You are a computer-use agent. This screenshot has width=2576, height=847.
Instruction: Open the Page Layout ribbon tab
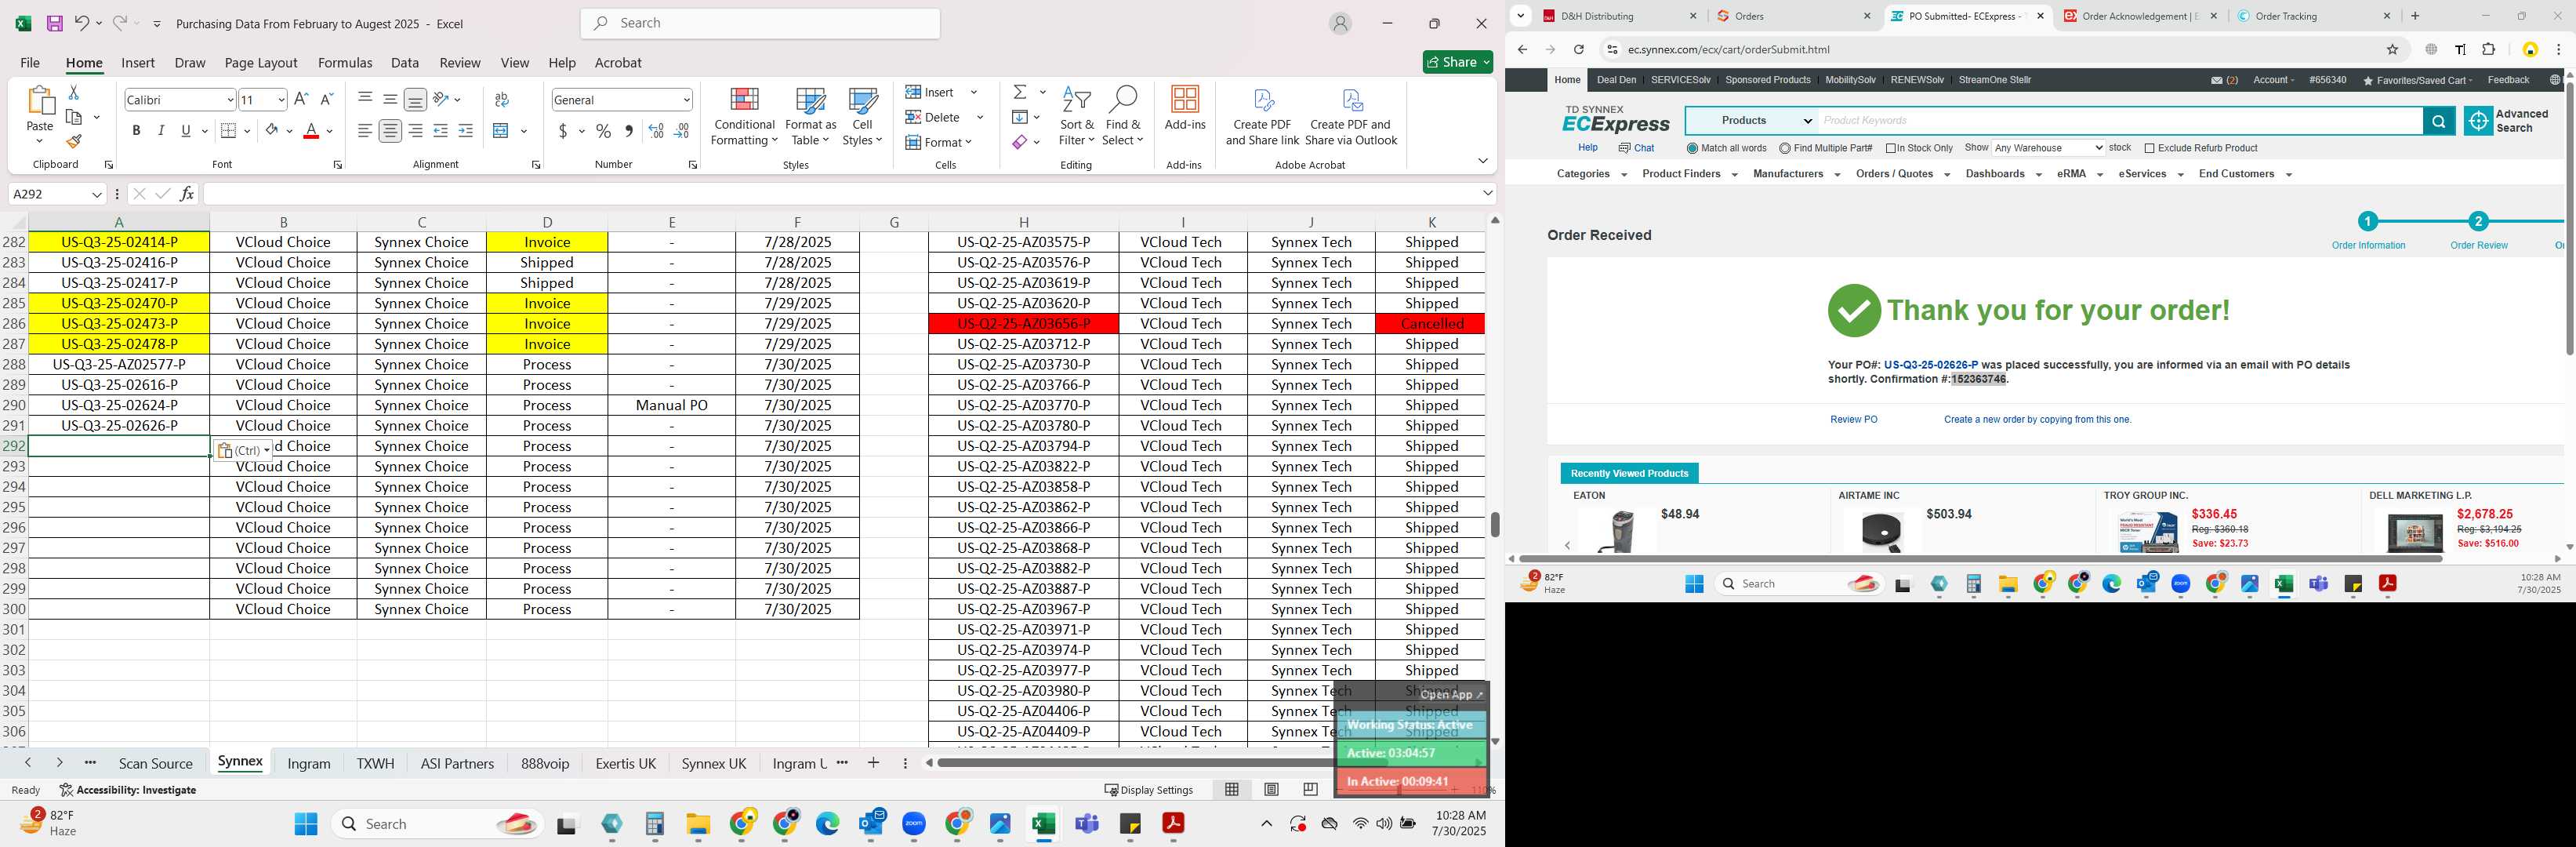[x=261, y=62]
